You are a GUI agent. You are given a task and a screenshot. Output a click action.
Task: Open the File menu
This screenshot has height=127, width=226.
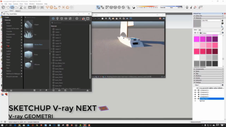[x=2, y=4]
